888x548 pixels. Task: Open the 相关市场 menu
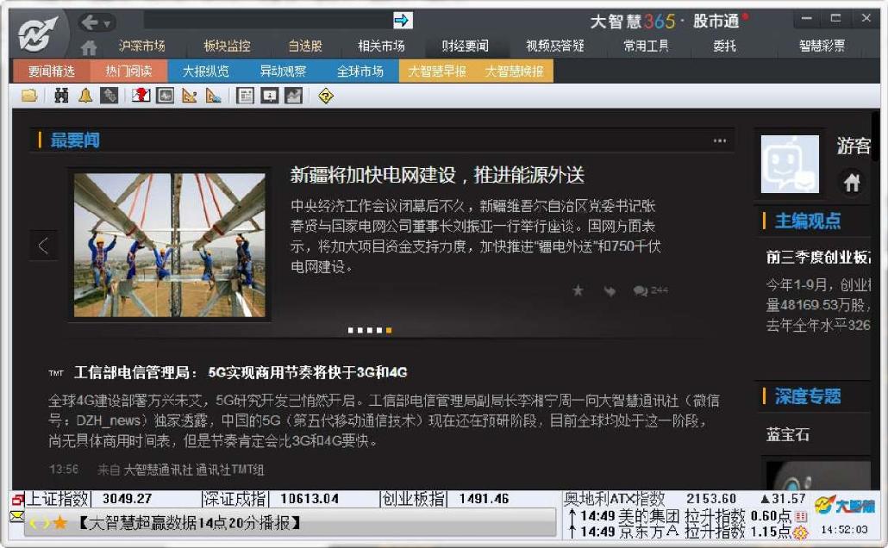pos(381,46)
